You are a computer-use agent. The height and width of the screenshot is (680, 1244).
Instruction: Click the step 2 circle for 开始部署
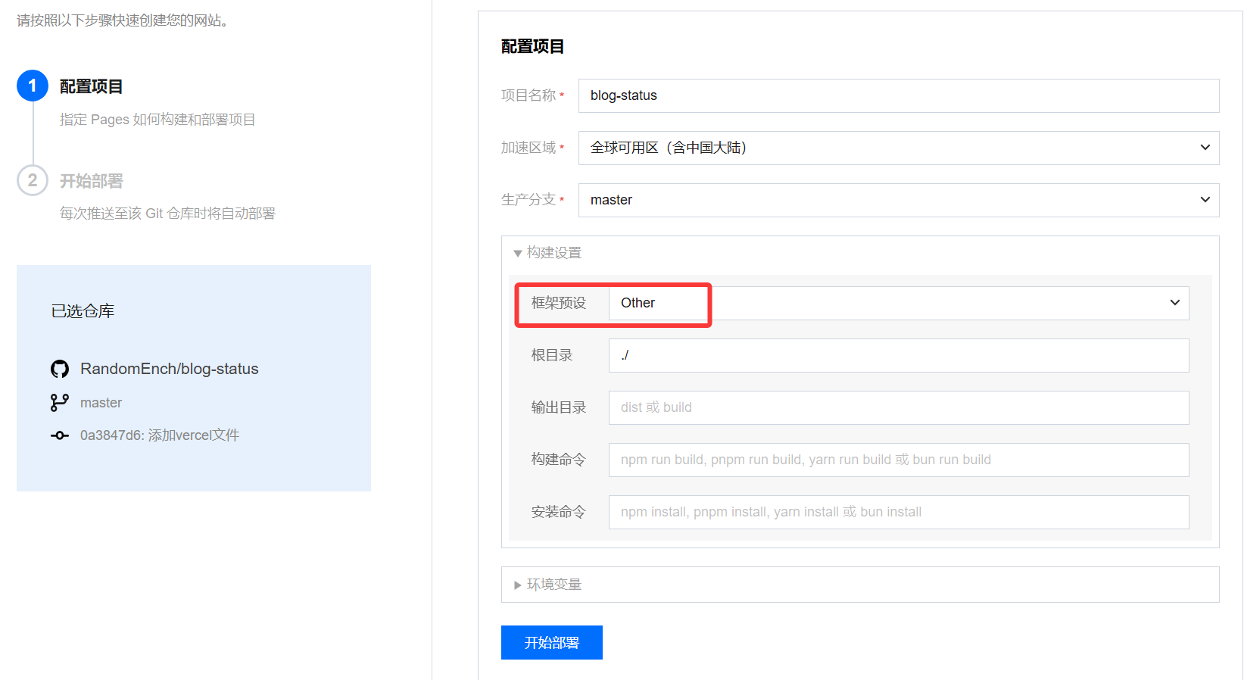(x=33, y=180)
